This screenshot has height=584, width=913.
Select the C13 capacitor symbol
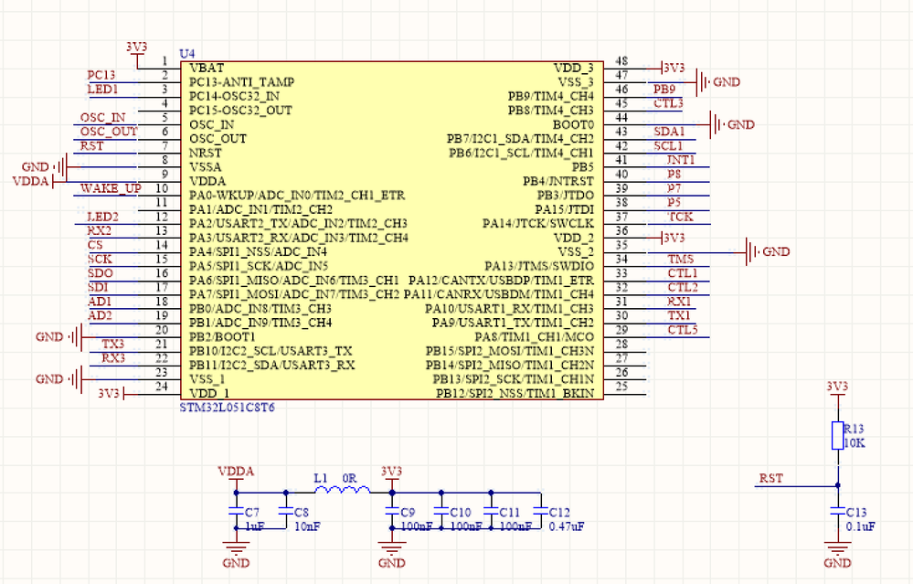click(837, 511)
